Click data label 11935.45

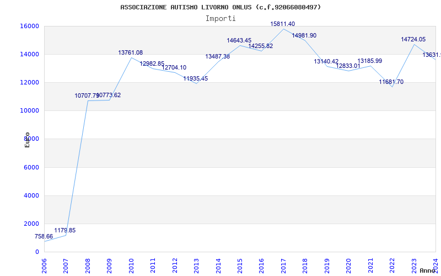[196, 78]
